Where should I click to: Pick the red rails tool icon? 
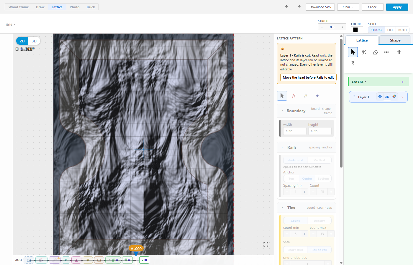coord(294,96)
